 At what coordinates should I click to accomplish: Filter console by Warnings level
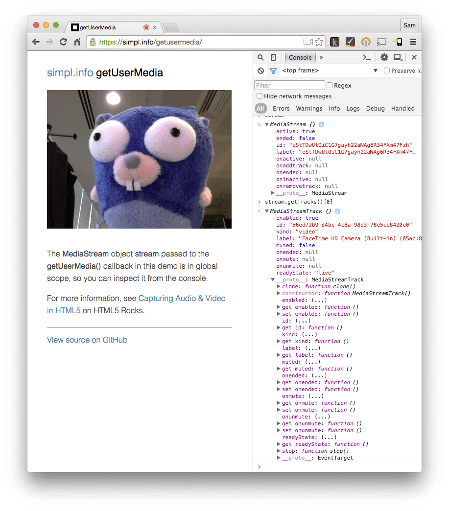(309, 108)
